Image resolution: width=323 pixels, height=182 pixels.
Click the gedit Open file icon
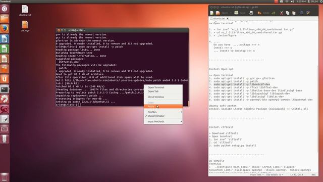coord(218,13)
